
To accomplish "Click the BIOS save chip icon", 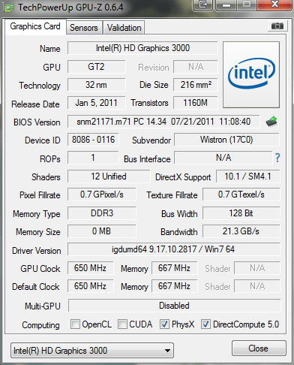I will [x=271, y=122].
